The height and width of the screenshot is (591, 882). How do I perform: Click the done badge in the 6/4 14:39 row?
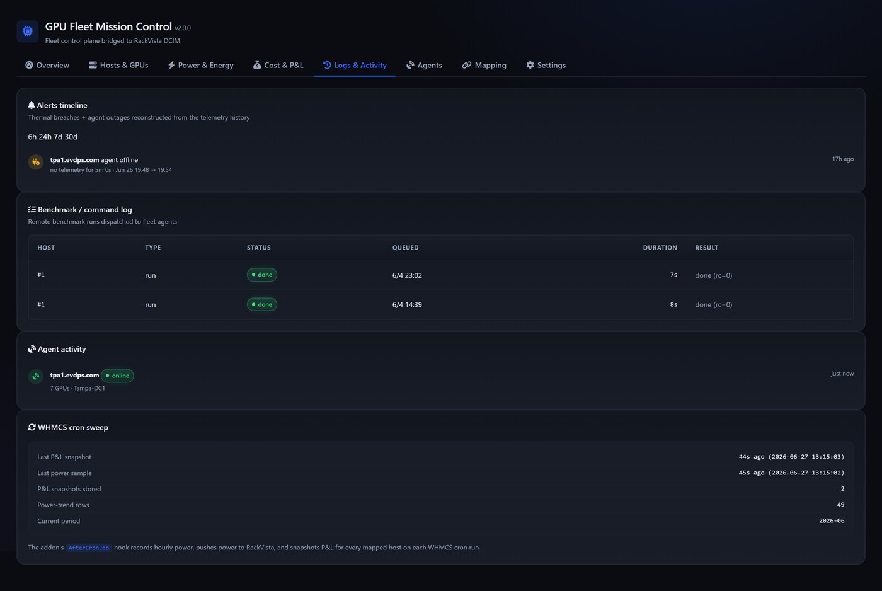[x=262, y=304]
